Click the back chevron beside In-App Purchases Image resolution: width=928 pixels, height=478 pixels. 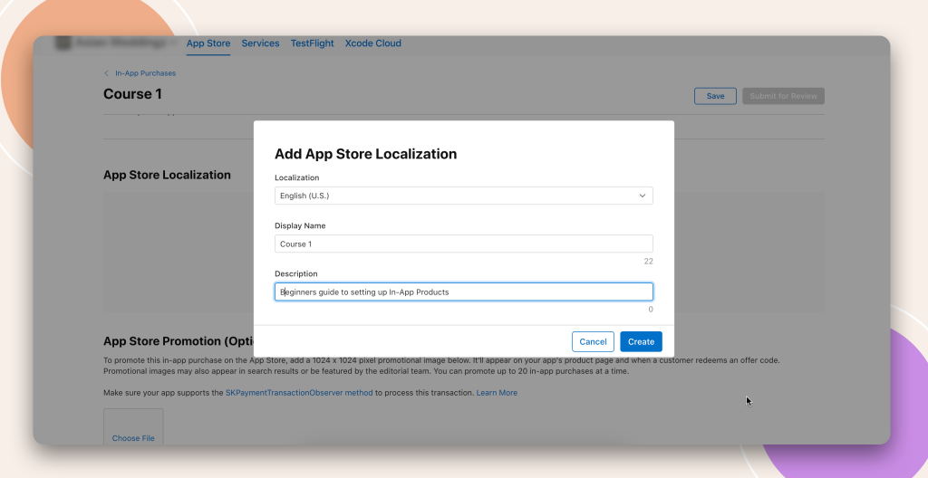click(107, 73)
